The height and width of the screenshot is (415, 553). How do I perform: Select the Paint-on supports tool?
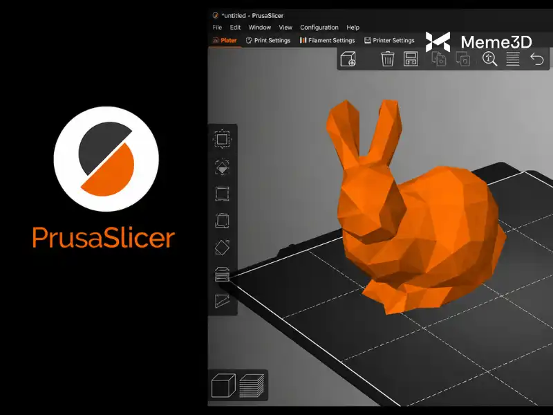[x=222, y=274]
